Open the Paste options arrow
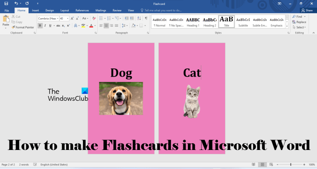317x169 pixels. 5,28
